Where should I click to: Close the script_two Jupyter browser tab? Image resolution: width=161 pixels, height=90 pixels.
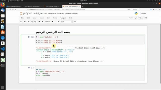[80, 6]
